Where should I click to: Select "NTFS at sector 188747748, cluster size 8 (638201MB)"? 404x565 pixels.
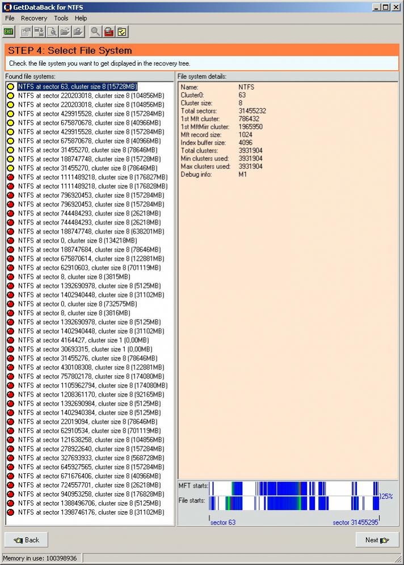click(x=91, y=231)
